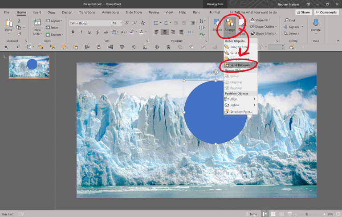
Task: Open the Calibri (Body) font dropdown
Action: click(x=89, y=23)
